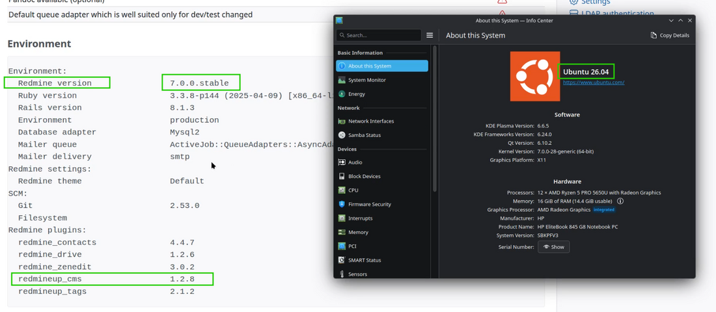Select the Audio device entry
The width and height of the screenshot is (716, 312).
point(382,162)
